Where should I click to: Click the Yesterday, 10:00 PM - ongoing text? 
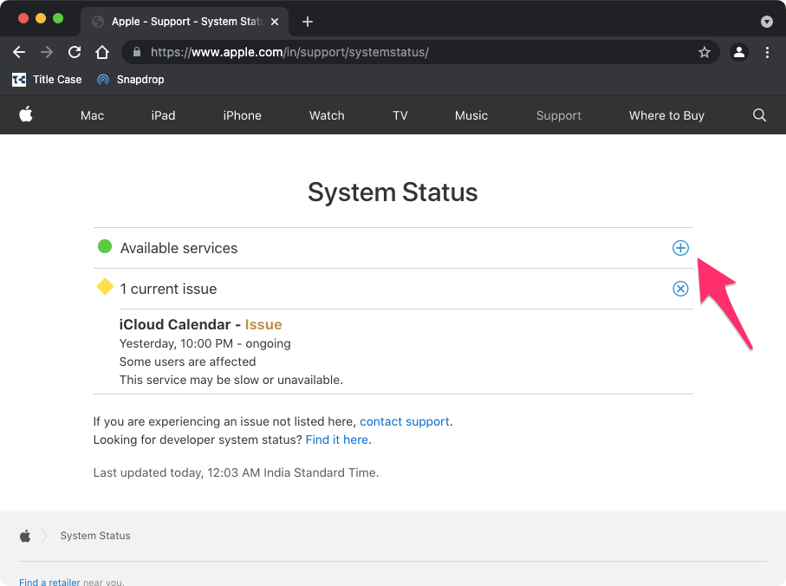pos(205,343)
